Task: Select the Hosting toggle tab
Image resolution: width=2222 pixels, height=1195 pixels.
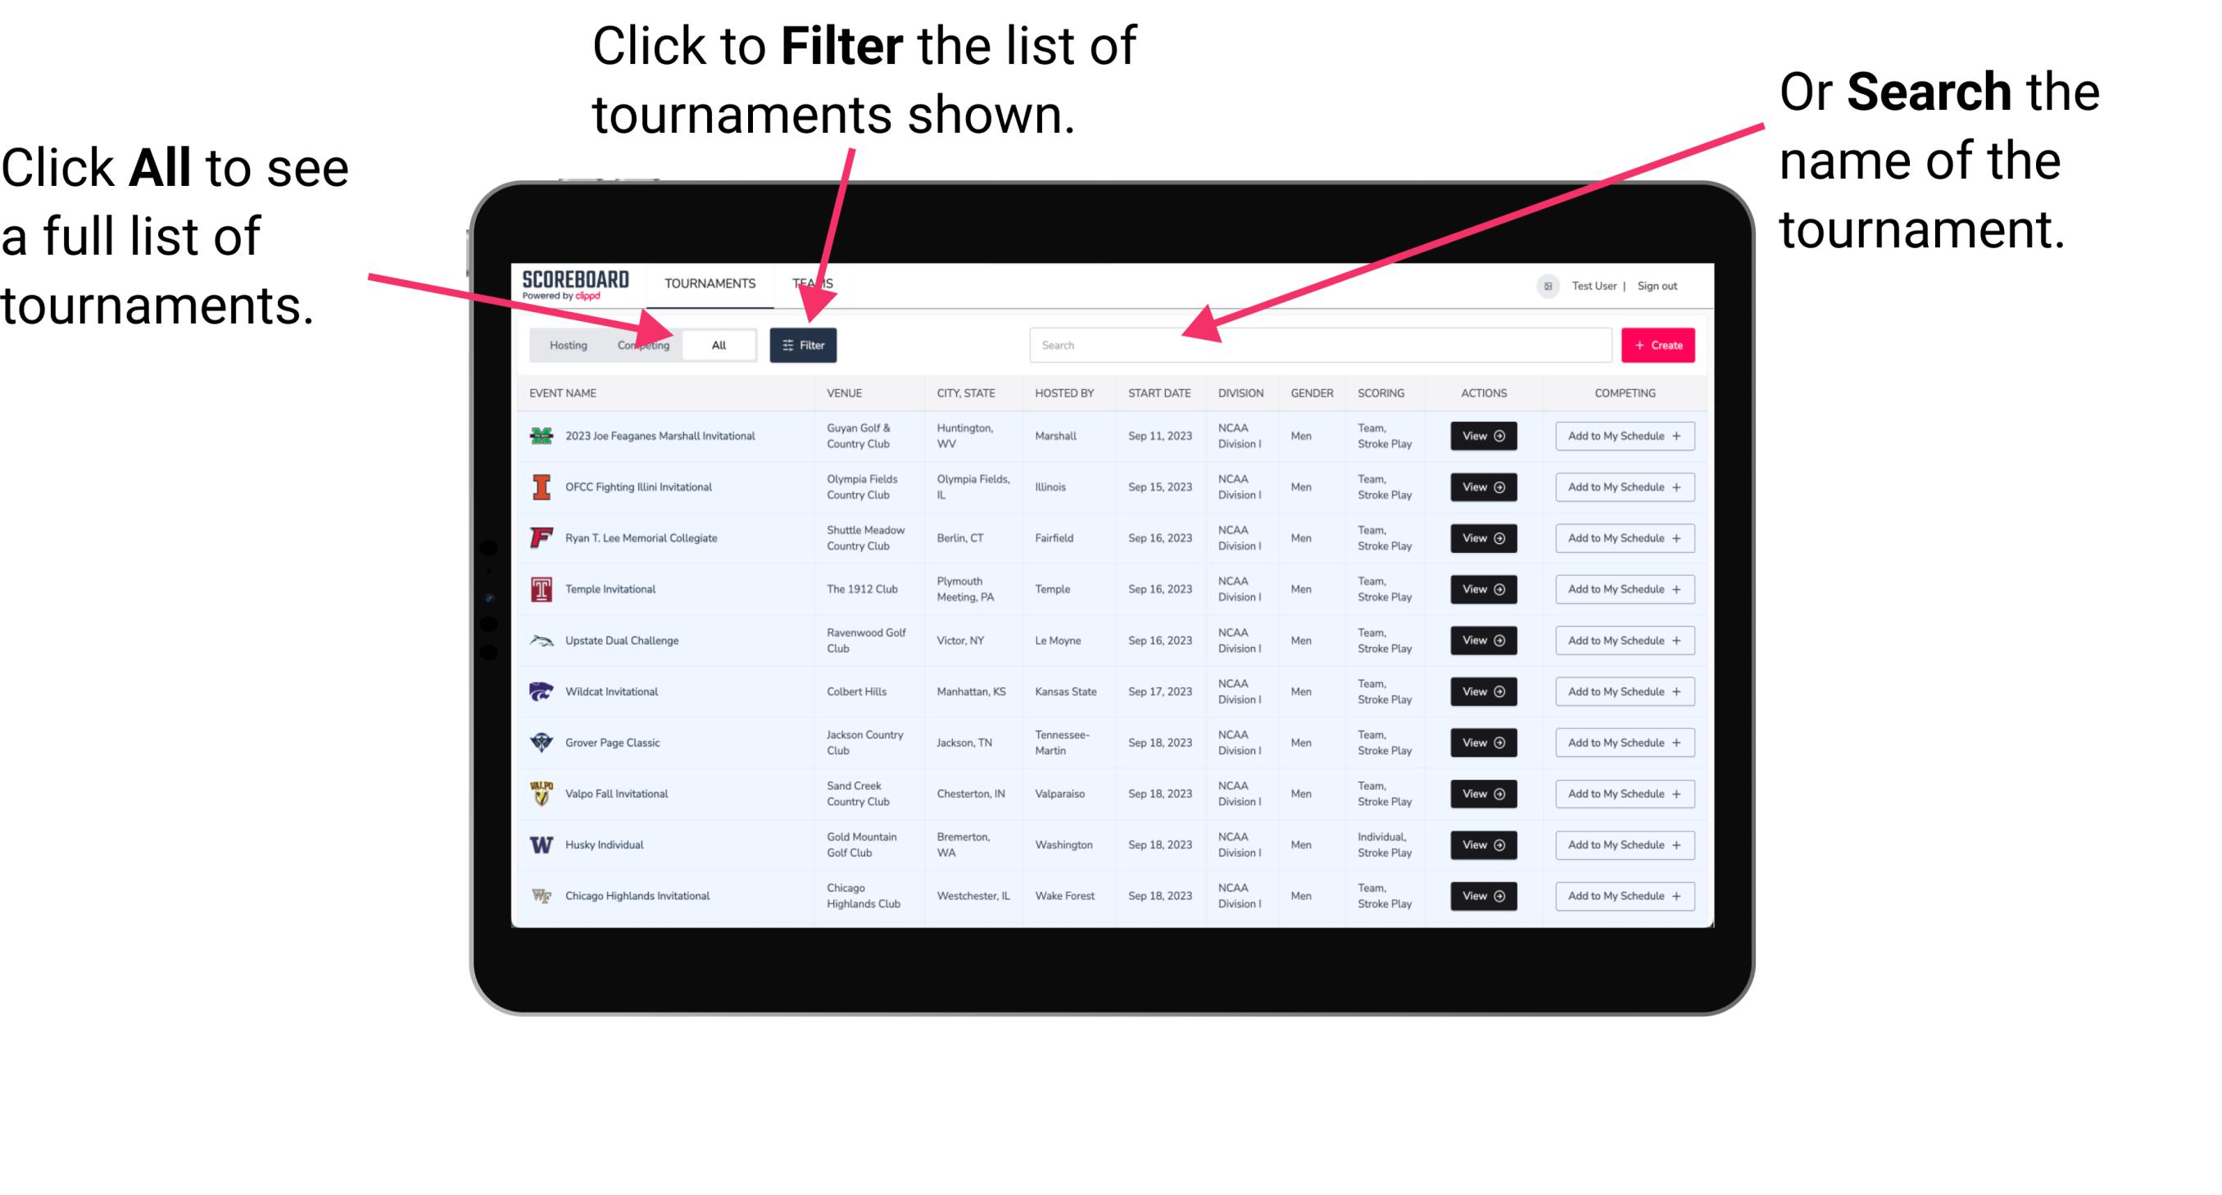Action: pyautogui.click(x=566, y=346)
